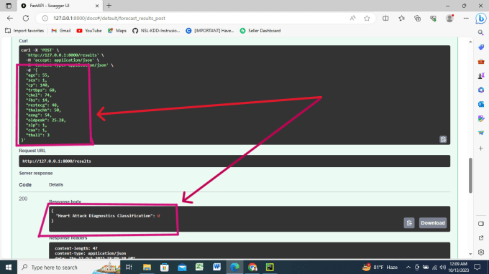Open sidebar Microsoft 365 icon
This screenshot has width=489, height=274.
click(x=481, y=90)
